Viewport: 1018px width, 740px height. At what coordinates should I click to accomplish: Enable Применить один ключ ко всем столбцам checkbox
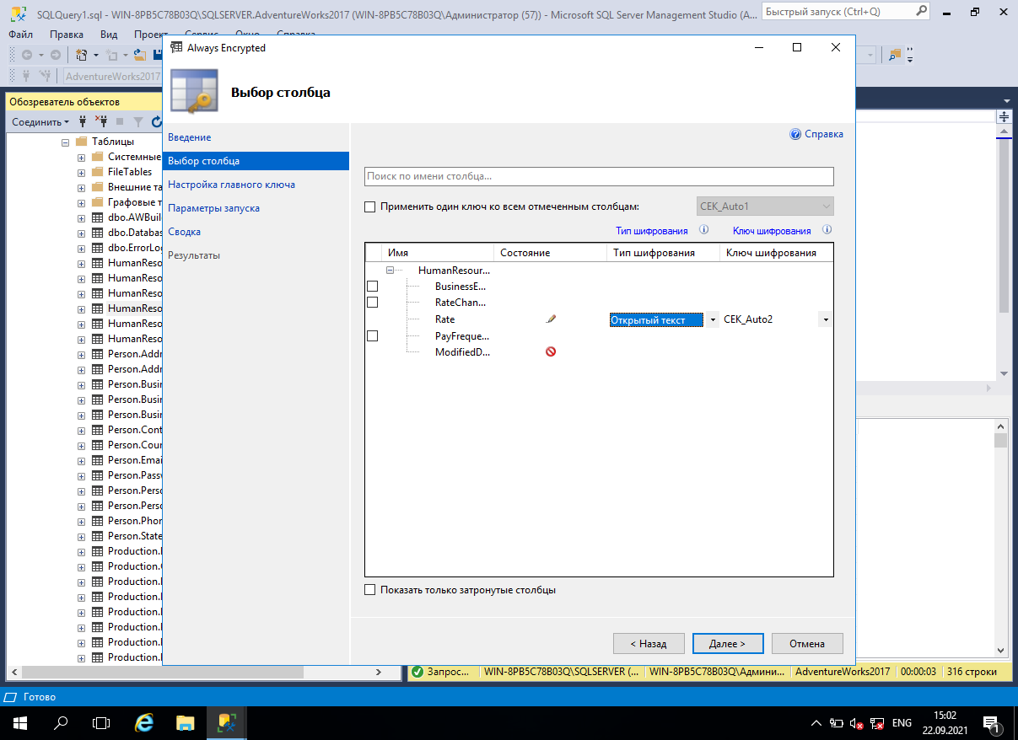369,206
